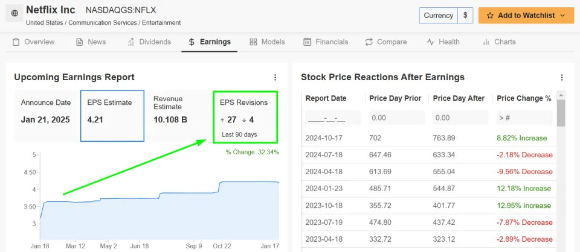Screen dimensions: 580x252
Task: Click the pulse icon of Health tab
Action: click(x=430, y=42)
